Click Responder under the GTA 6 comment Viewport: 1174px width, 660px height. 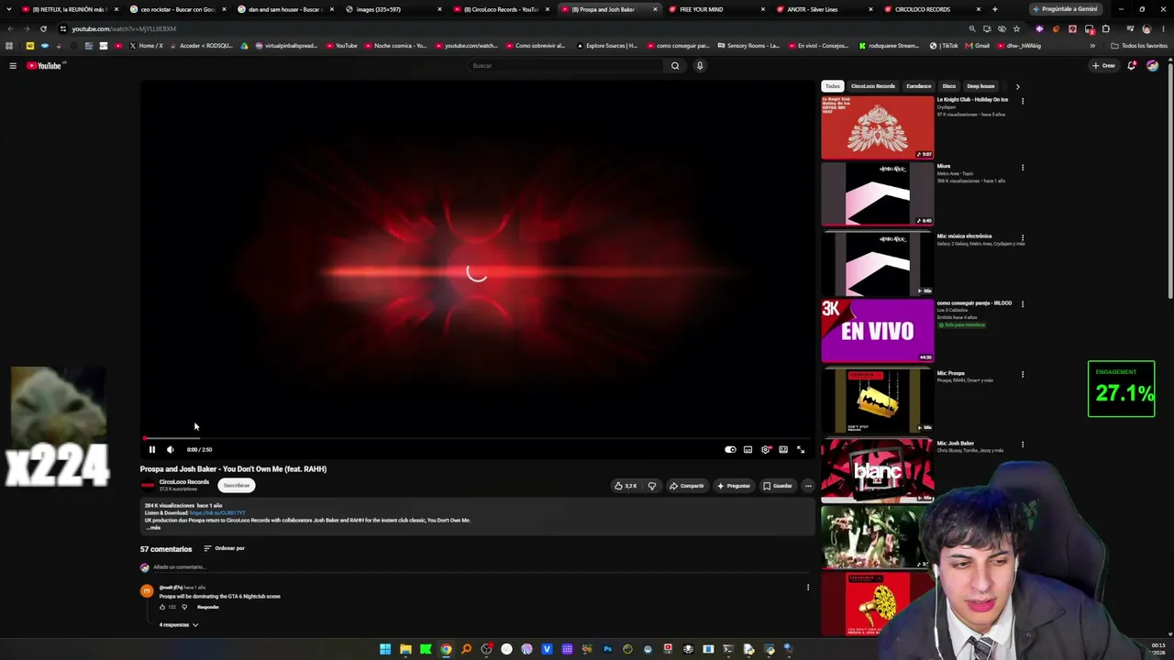tap(208, 607)
